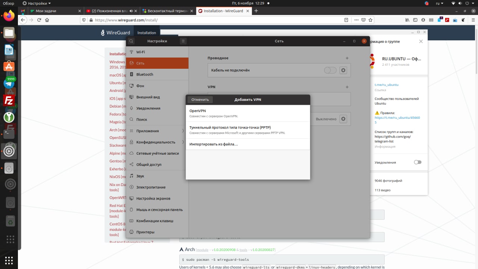Viewport: 478px width, 269px height.
Task: Open the Ubuntu group rules link
Action: click(397, 120)
